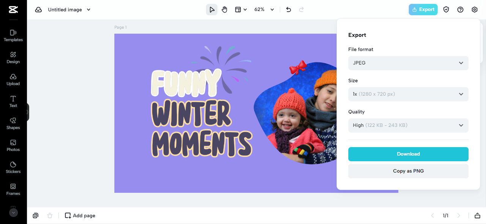Image resolution: width=486 pixels, height=224 pixels.
Task: Expand more sidebar tools with down arrow
Action: 13,213
